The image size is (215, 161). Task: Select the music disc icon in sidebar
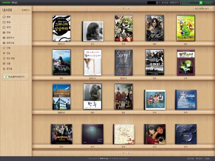[4, 27]
